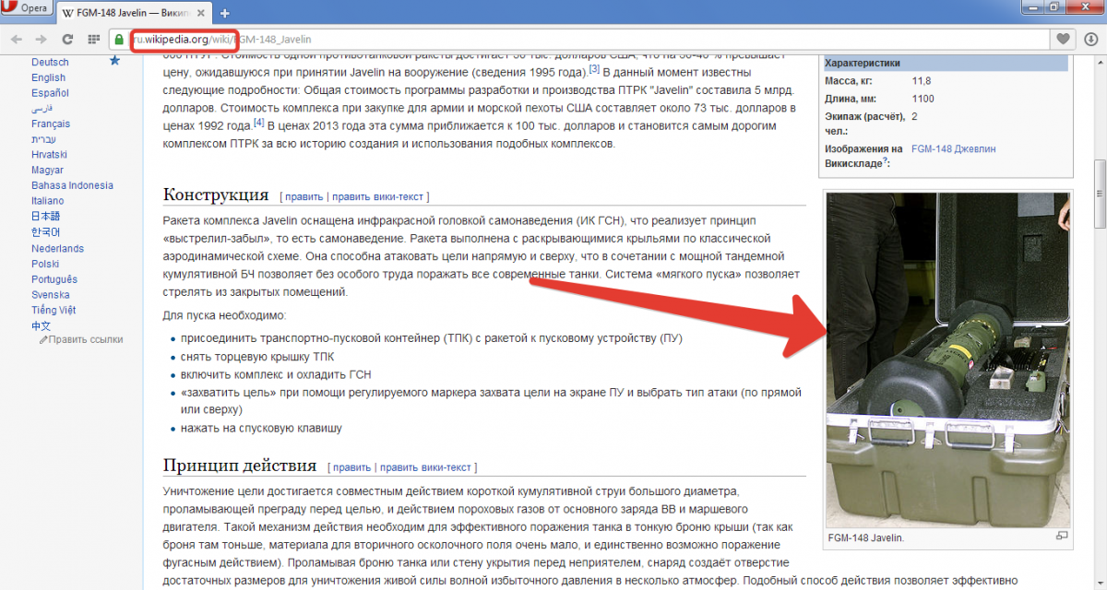Open the Hrvatski language link

(x=49, y=155)
